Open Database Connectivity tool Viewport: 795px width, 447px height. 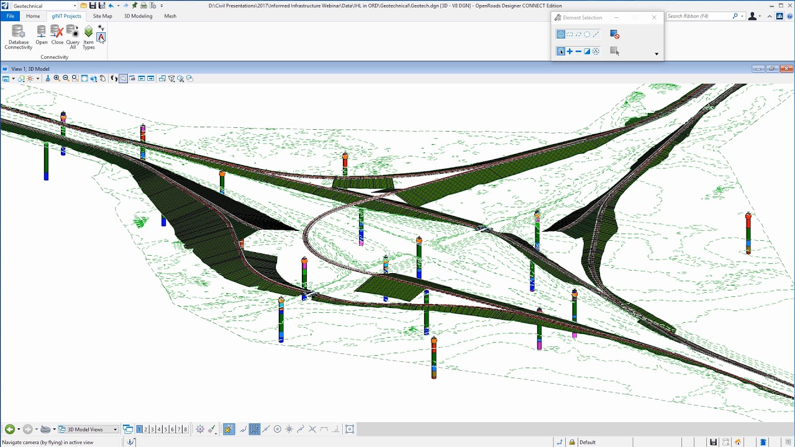click(x=18, y=37)
